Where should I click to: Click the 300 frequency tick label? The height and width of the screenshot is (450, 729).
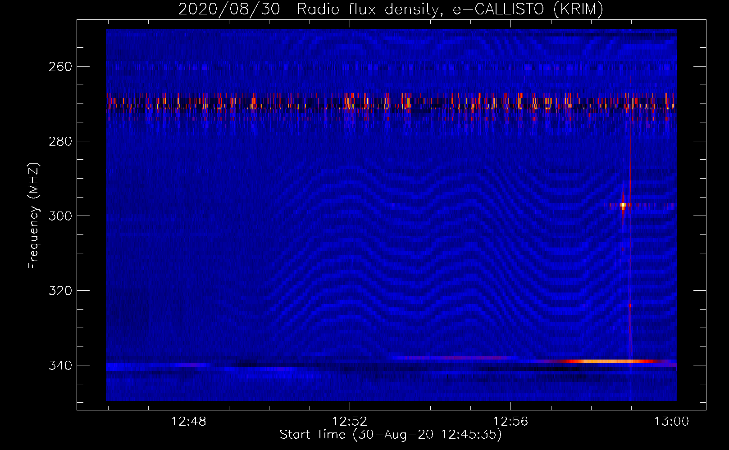click(x=60, y=216)
